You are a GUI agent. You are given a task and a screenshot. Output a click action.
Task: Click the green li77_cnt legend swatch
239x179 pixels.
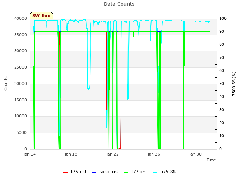click(x=126, y=172)
